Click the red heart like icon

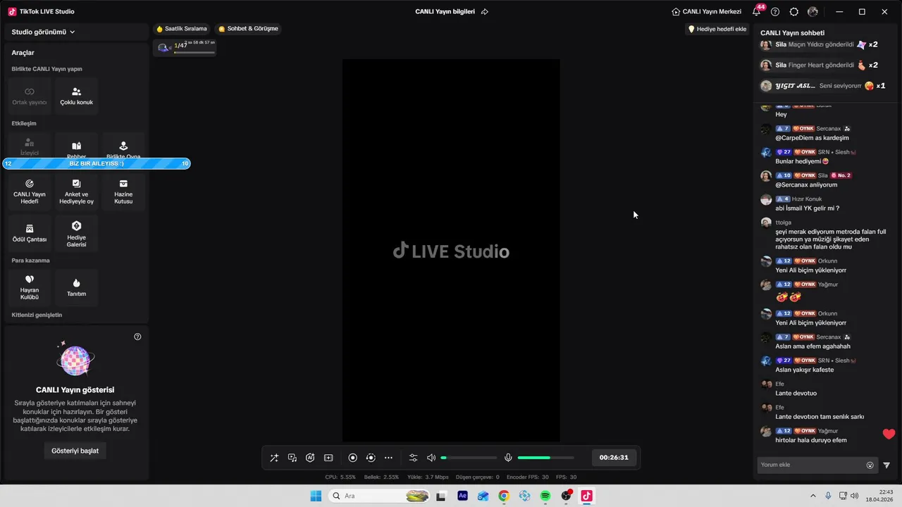click(x=889, y=434)
